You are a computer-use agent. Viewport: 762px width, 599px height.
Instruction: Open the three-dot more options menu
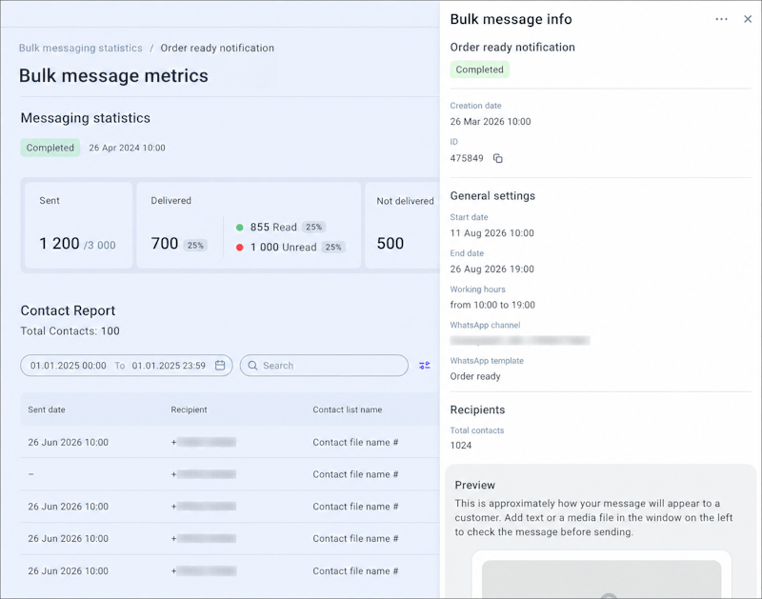click(721, 19)
